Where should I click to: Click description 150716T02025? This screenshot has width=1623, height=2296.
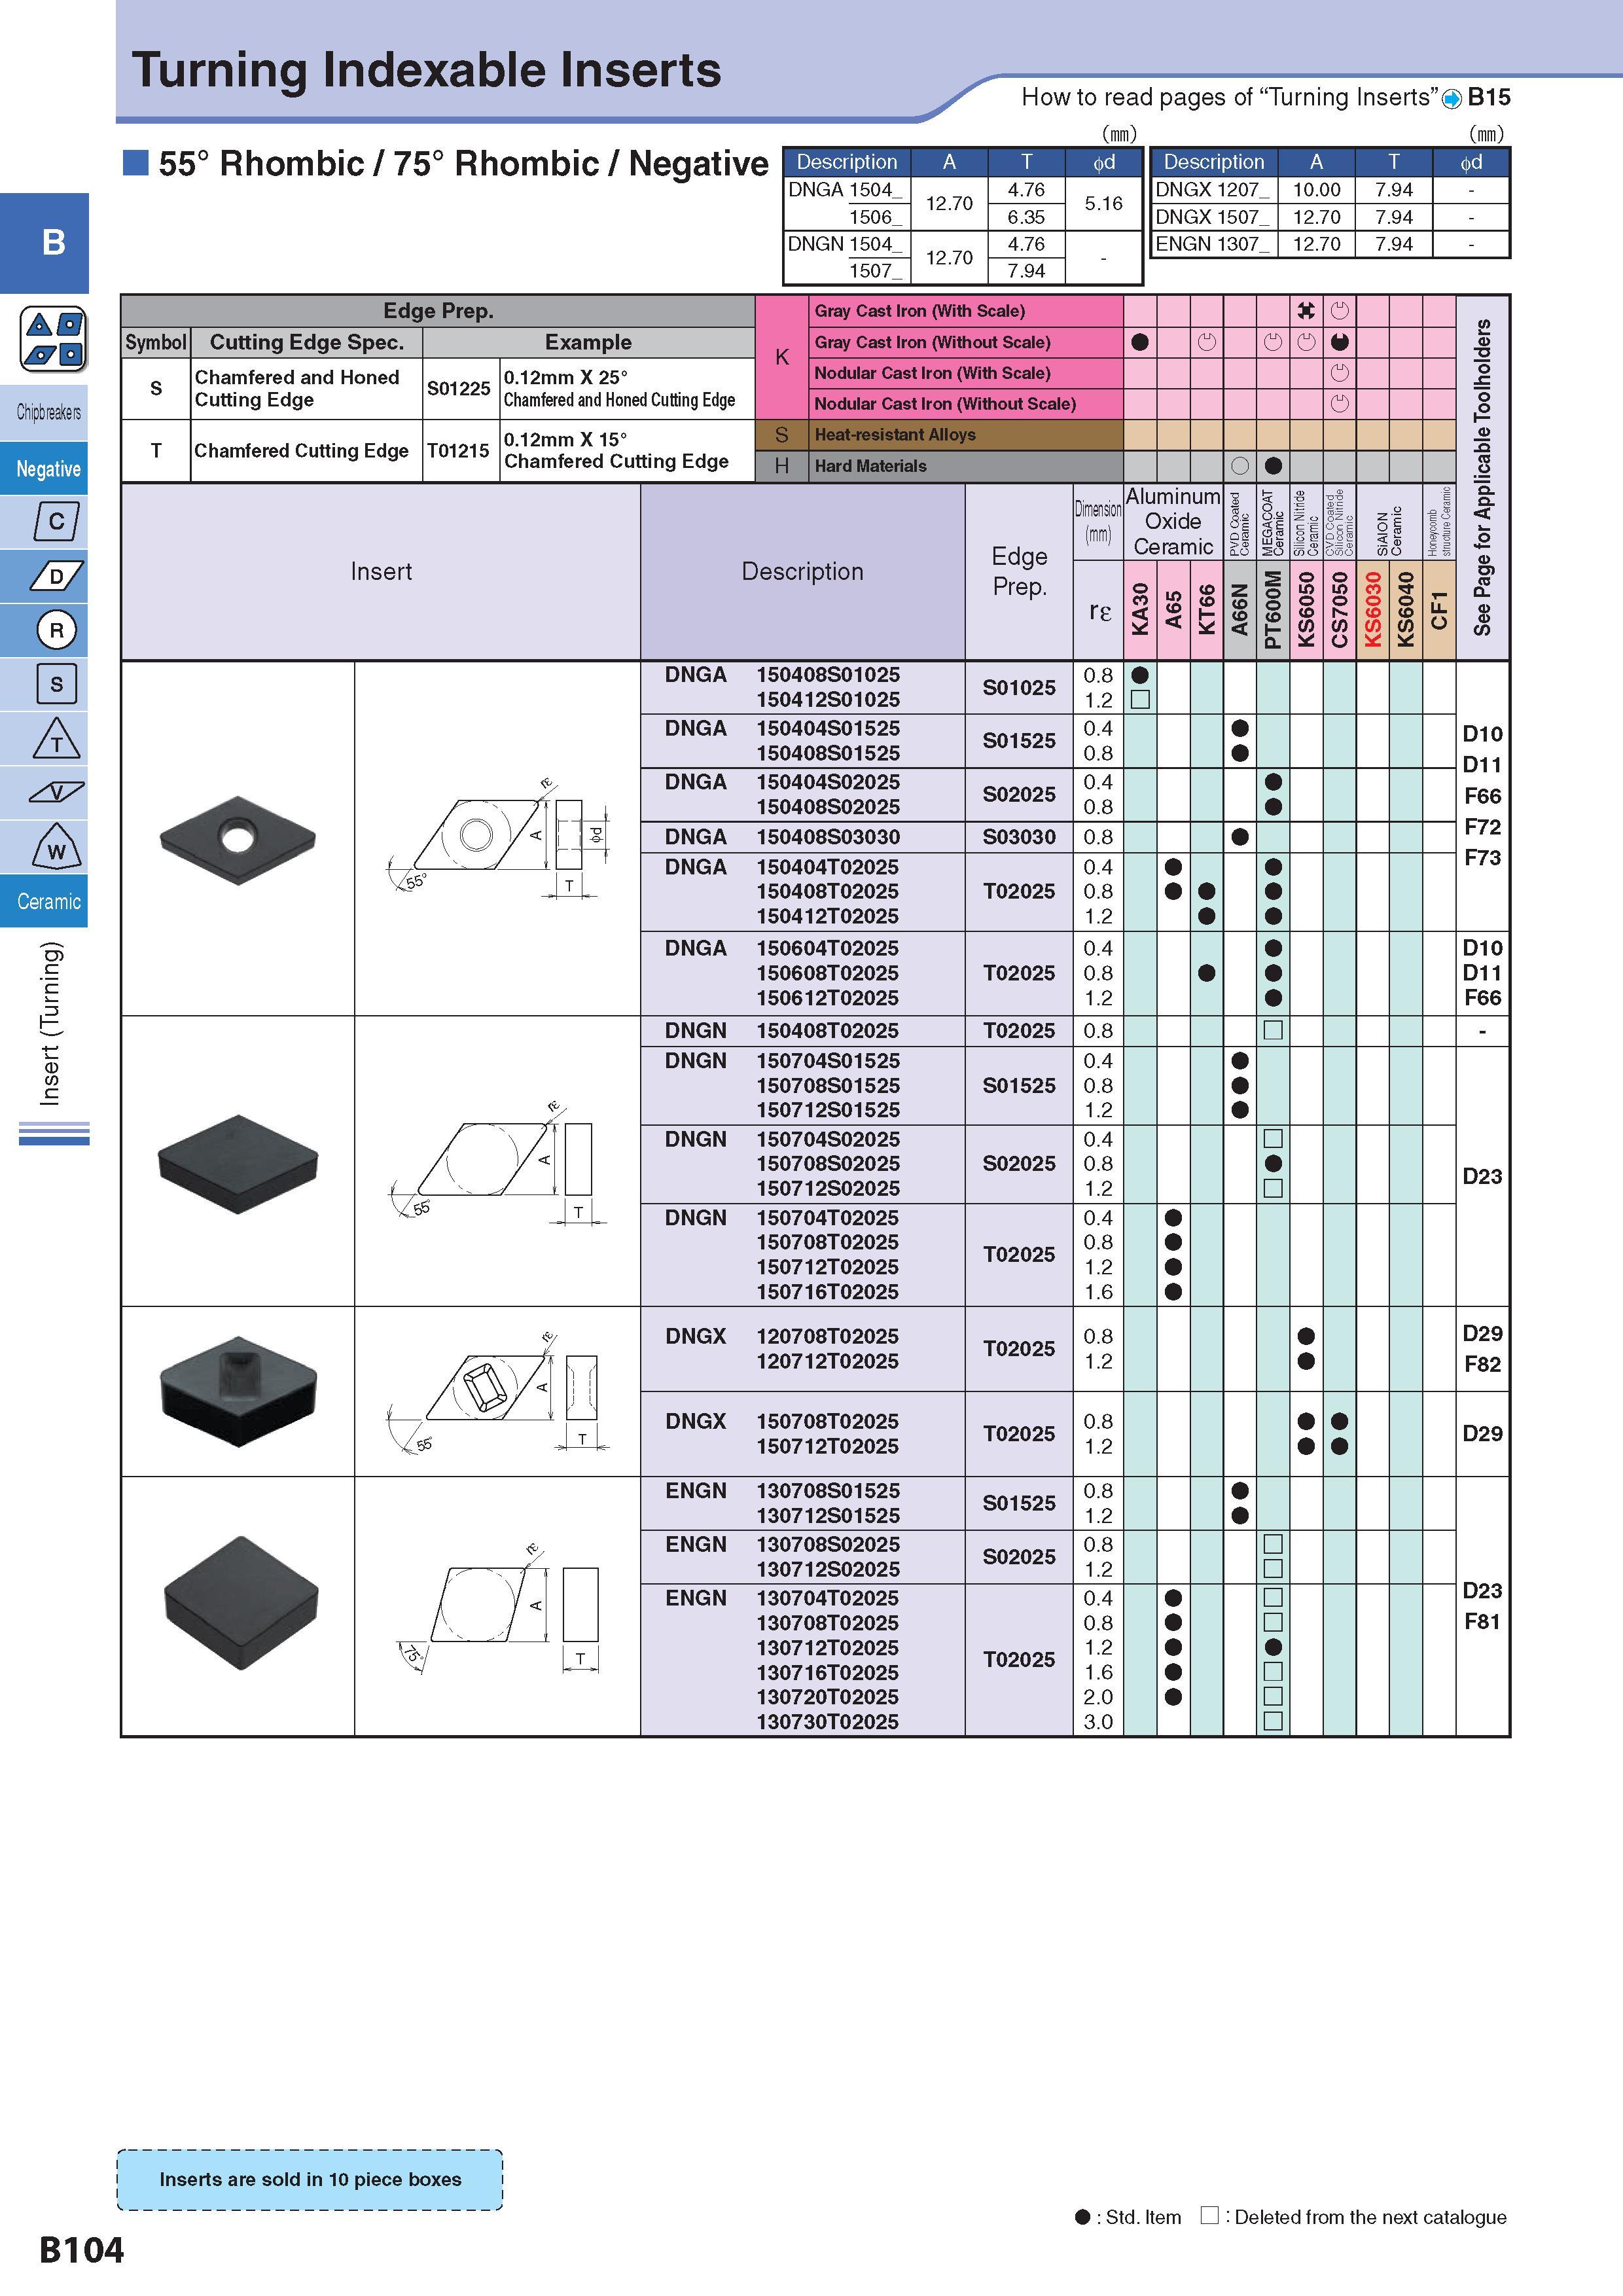(828, 1292)
